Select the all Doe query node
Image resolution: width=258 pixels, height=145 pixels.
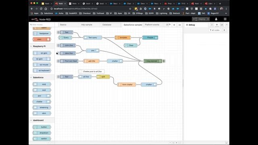coord(85,77)
